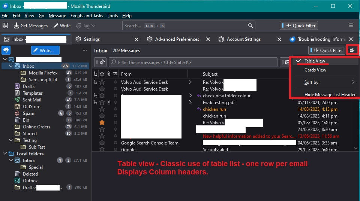The height and width of the screenshot is (201, 360).
Task: Sort by attachment paperclip column header
Action: coord(109,74)
